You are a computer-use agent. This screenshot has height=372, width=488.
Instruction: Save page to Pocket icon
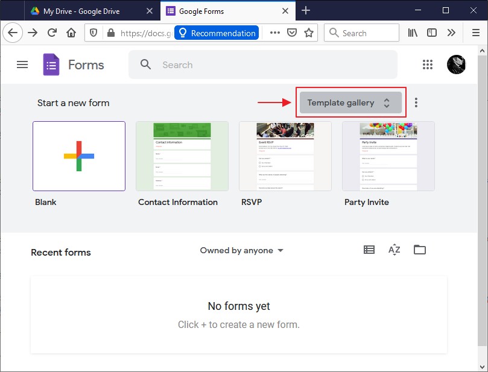[x=291, y=33]
